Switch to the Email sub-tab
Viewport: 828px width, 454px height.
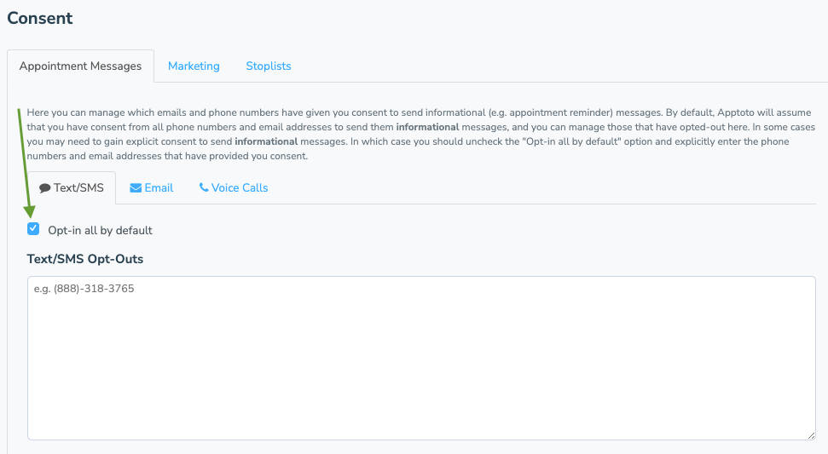[152, 187]
